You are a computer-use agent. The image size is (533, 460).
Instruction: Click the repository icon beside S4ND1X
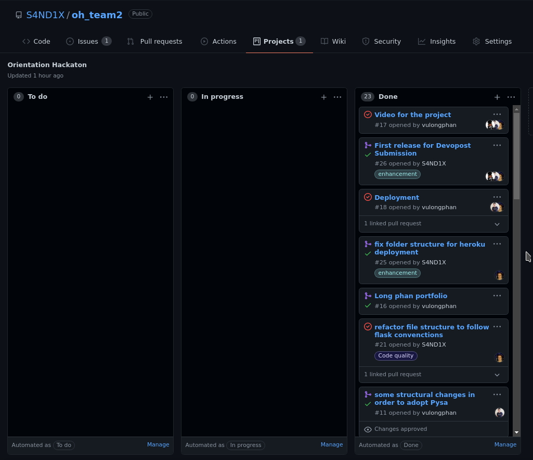[19, 15]
